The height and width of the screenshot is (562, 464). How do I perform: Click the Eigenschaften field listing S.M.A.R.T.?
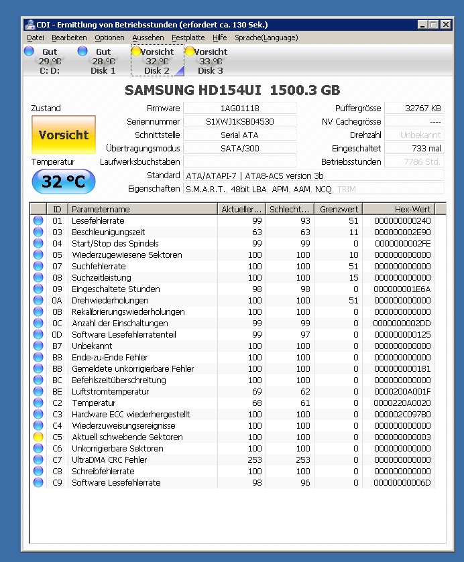coord(314,189)
